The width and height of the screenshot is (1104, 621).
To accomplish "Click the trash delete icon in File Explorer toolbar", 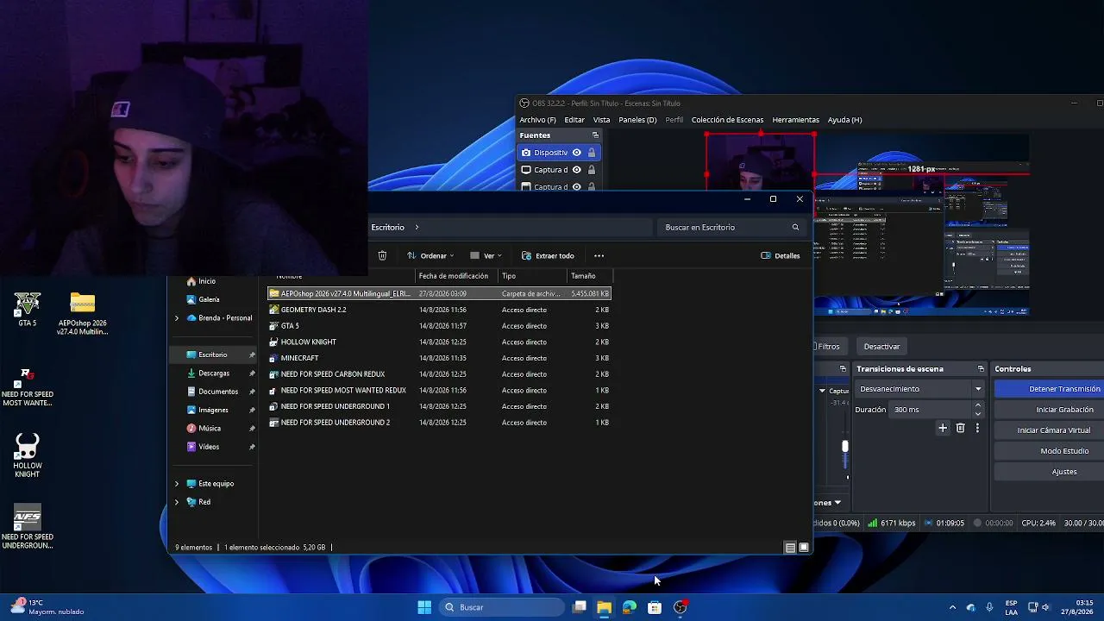I will coord(382,256).
